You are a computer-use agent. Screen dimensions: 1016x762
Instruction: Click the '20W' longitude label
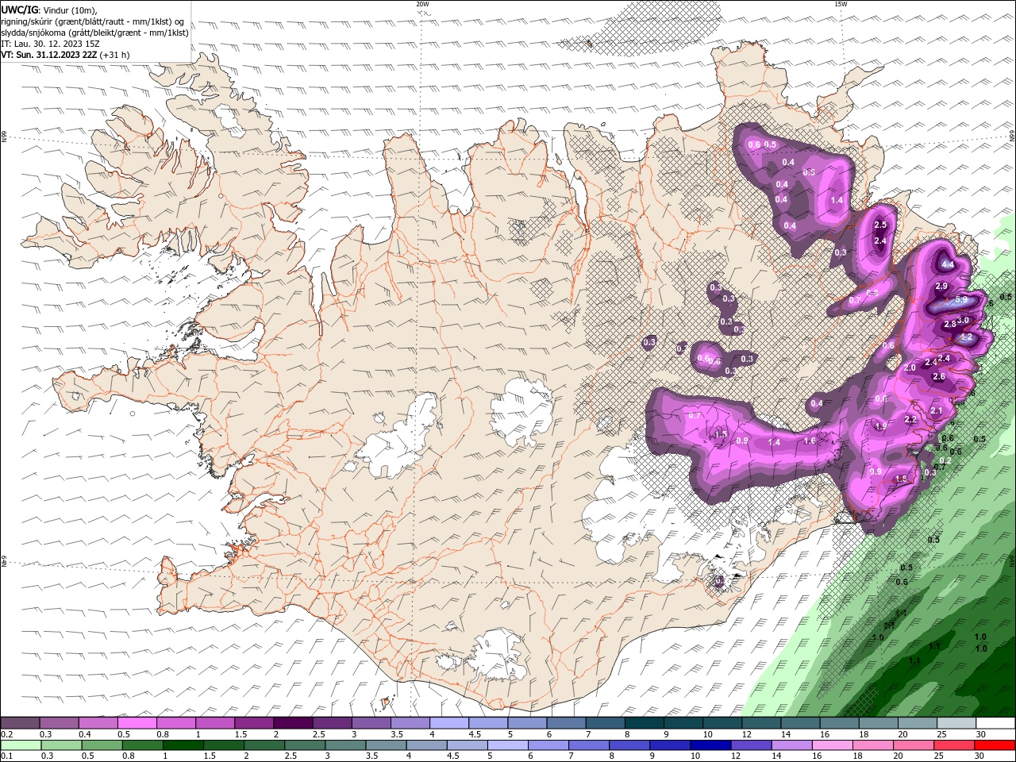click(422, 4)
